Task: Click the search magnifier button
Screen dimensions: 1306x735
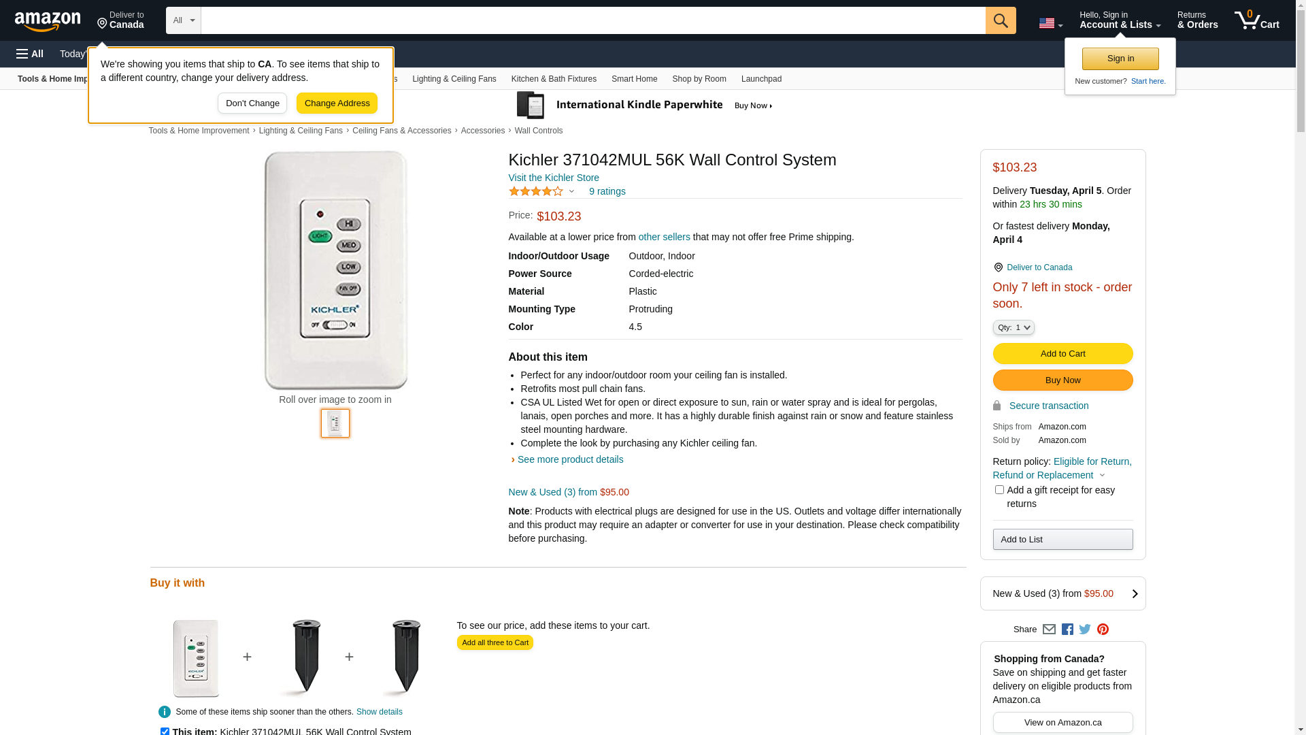Action: click(x=1000, y=20)
